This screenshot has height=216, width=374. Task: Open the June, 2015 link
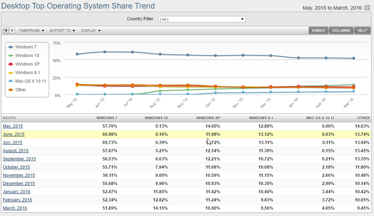pyautogui.click(x=14, y=134)
